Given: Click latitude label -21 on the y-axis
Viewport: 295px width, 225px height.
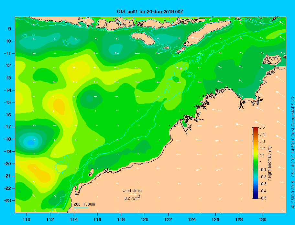Looking at the screenshot, I should (x=7, y=176).
